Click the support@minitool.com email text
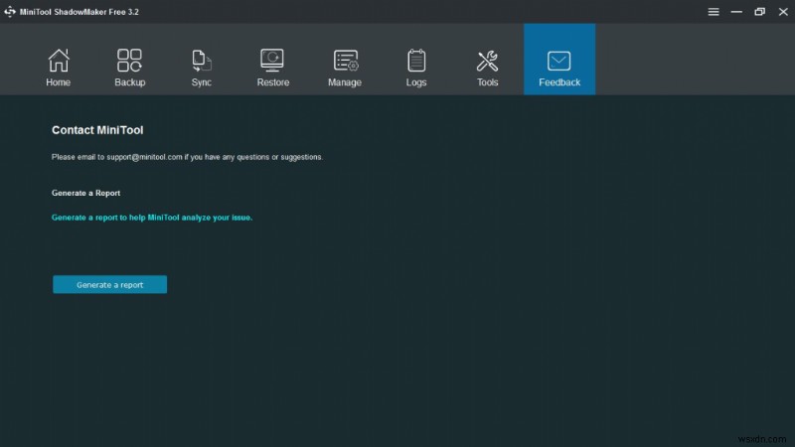Image resolution: width=795 pixels, height=447 pixels. (x=144, y=157)
